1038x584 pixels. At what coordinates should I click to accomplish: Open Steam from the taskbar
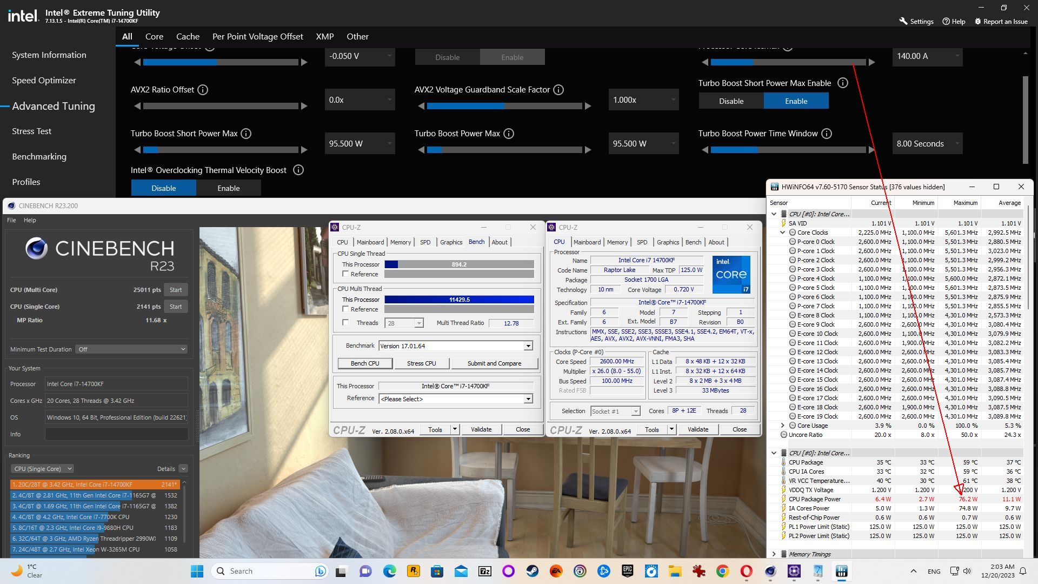[533, 571]
